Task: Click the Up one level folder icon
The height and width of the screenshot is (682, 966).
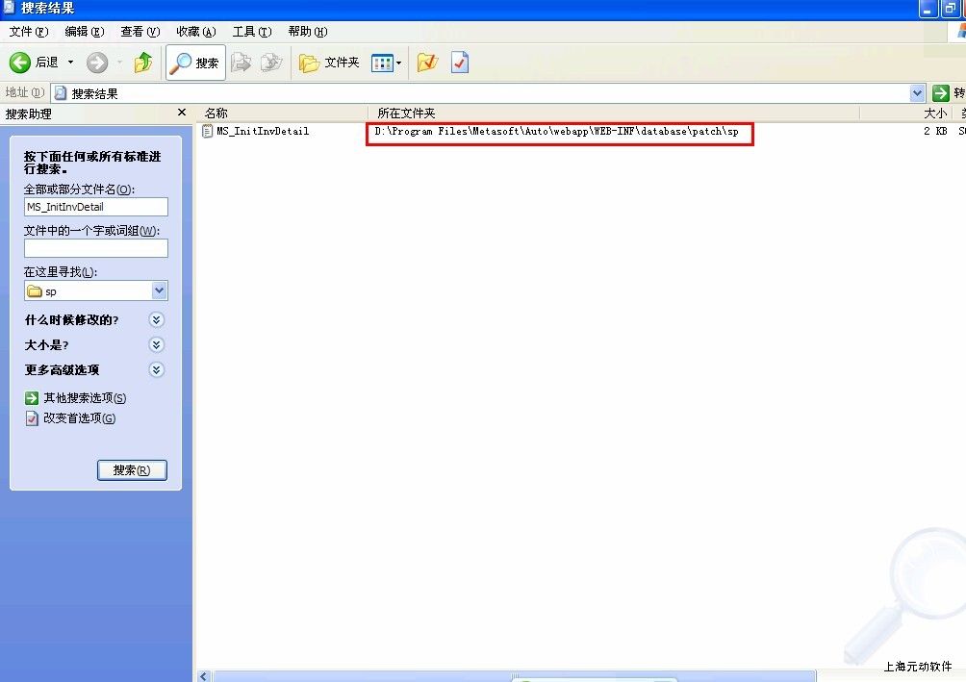Action: pyautogui.click(x=143, y=63)
